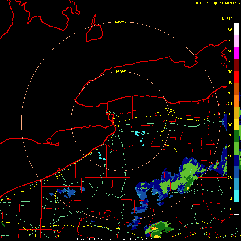Click the '10' legend value

(x=230, y=178)
